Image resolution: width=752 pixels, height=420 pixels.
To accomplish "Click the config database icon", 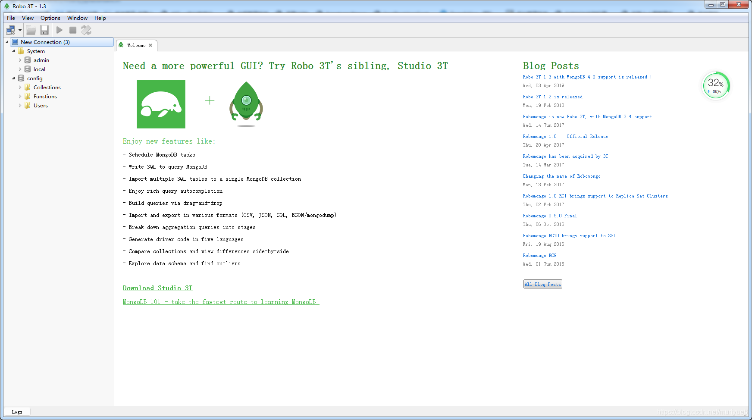I will (x=21, y=78).
